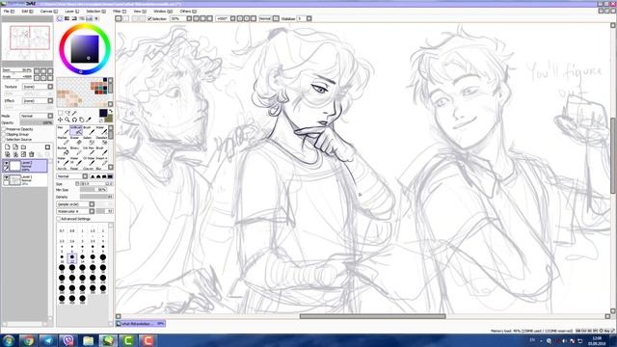Hide Layer1 using its eye icon
The height and width of the screenshot is (347, 617).
(6, 177)
